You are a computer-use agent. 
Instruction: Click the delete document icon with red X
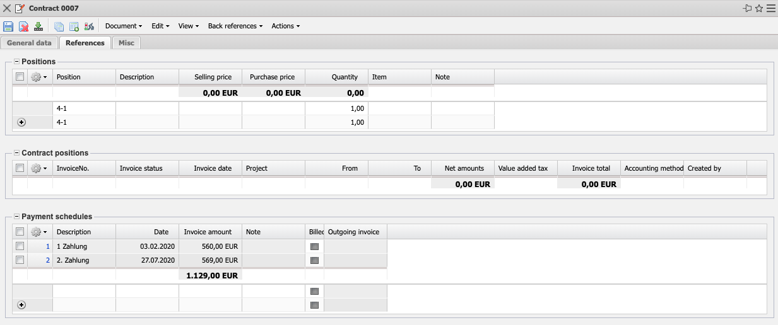pos(23,26)
